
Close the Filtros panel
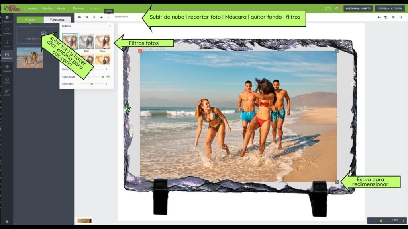(110, 26)
